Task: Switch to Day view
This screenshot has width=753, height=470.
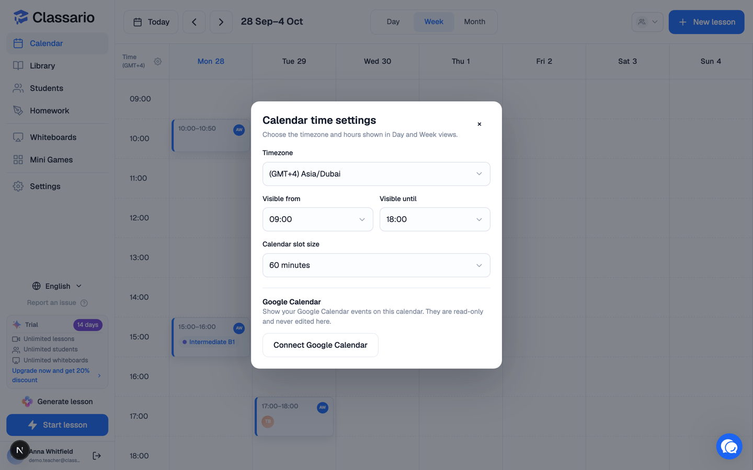Action: (393, 22)
